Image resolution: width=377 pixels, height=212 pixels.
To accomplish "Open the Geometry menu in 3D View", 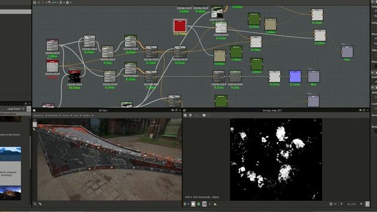I will 39,115.
